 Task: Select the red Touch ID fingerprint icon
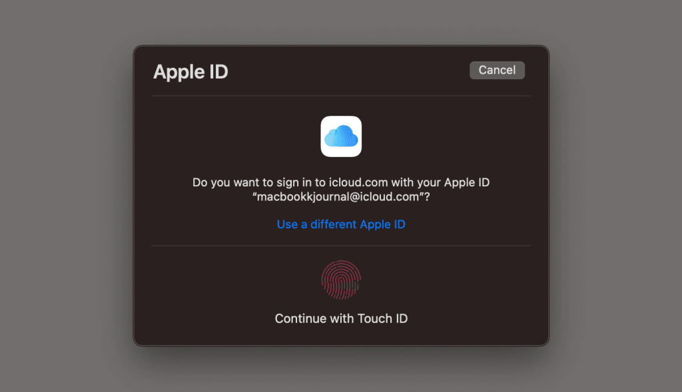pos(341,280)
